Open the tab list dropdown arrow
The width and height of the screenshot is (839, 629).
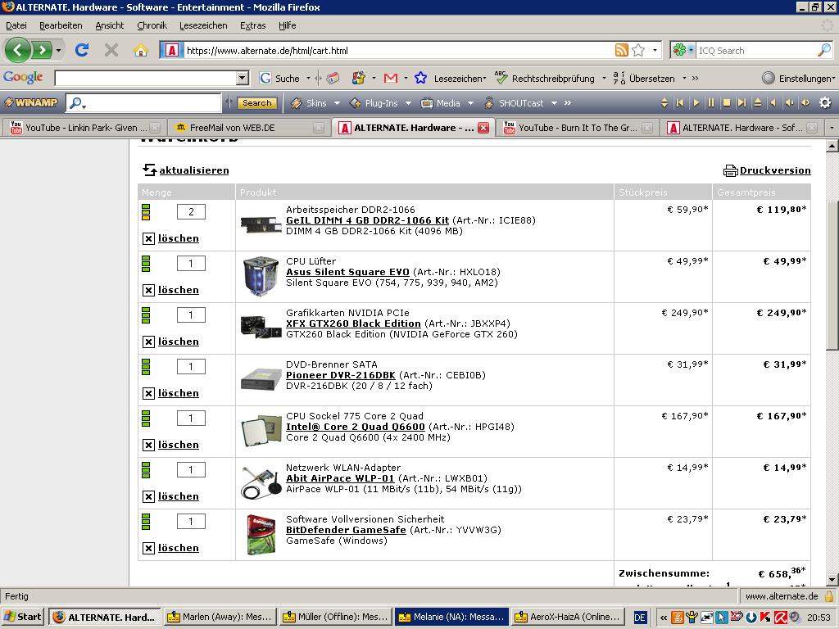point(832,128)
